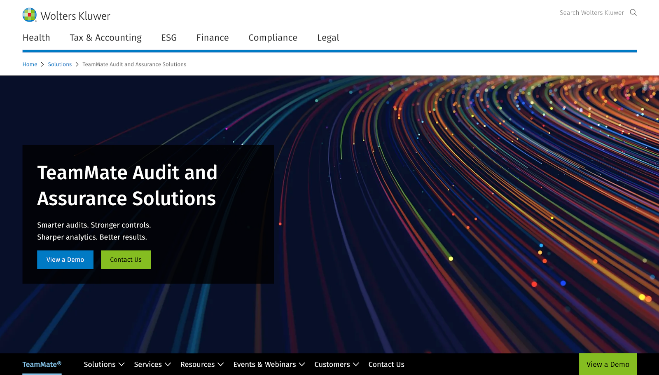The image size is (659, 375).
Task: Open Contact Us in bottom navigation
Action: (x=386, y=364)
